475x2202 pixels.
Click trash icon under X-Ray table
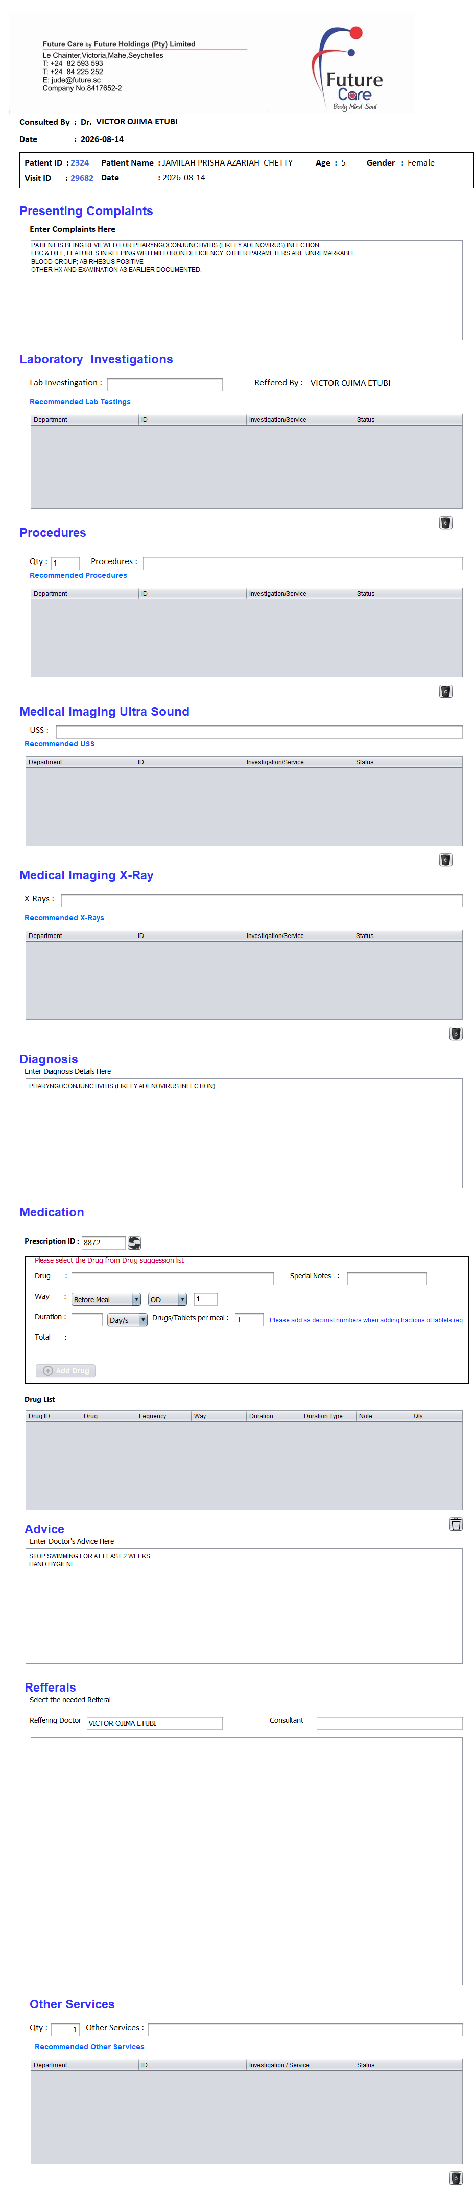pos(456,1034)
